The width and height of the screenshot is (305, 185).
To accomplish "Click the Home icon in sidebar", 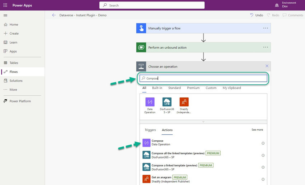I will coord(5,25).
